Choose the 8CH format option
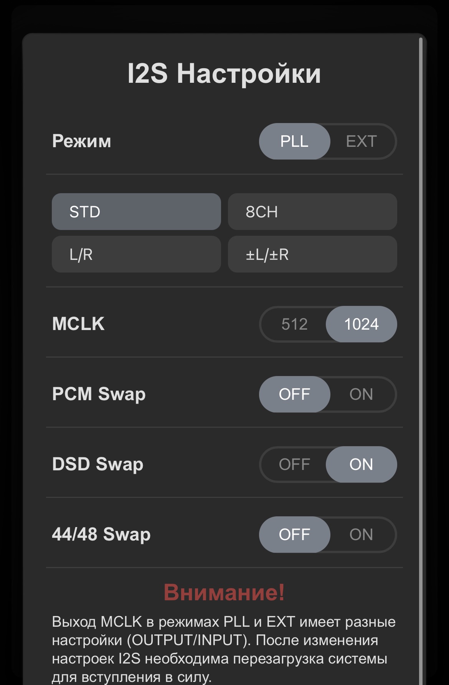This screenshot has width=449, height=685. tap(312, 212)
